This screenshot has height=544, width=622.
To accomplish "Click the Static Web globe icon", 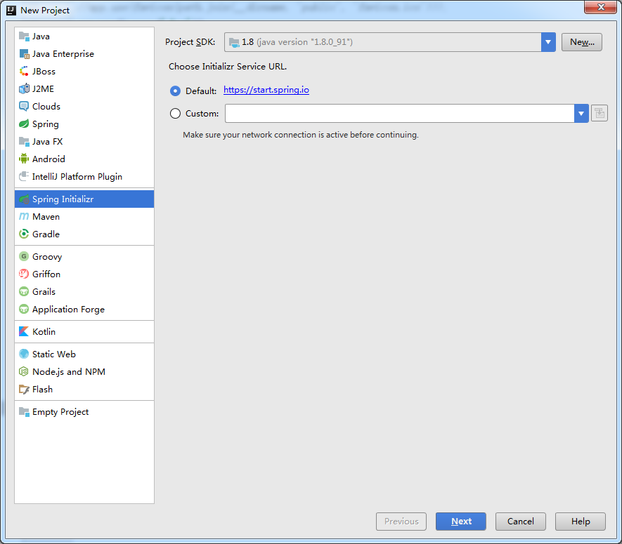I will [24, 354].
